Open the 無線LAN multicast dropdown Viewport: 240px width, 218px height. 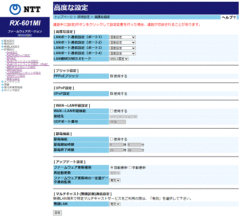(115, 204)
